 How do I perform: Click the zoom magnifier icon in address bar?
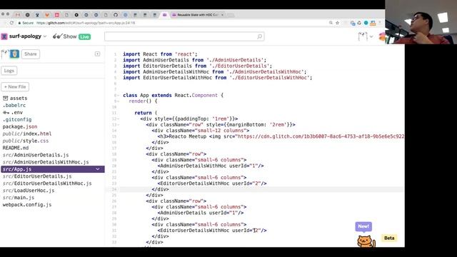coord(331,23)
